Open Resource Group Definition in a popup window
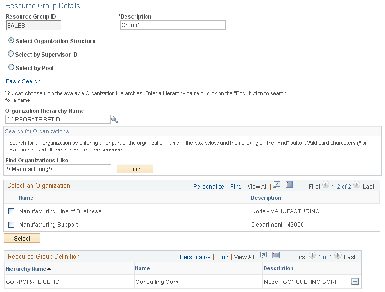Viewport: 385px width, 292px height. 263,257
